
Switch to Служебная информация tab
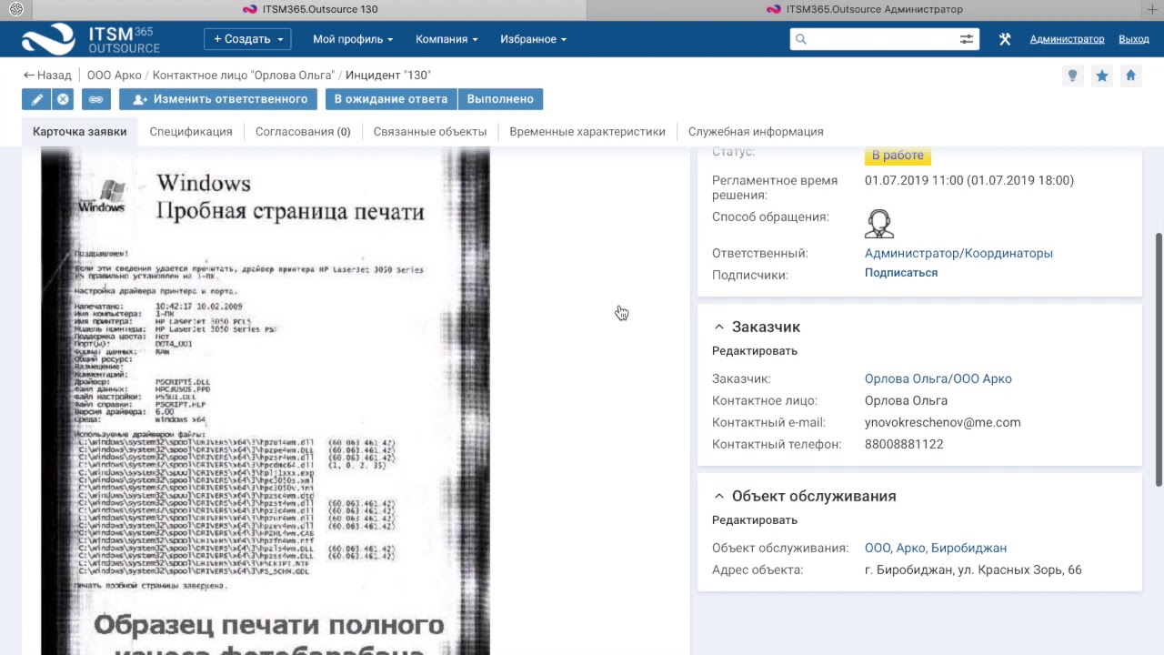(x=756, y=132)
